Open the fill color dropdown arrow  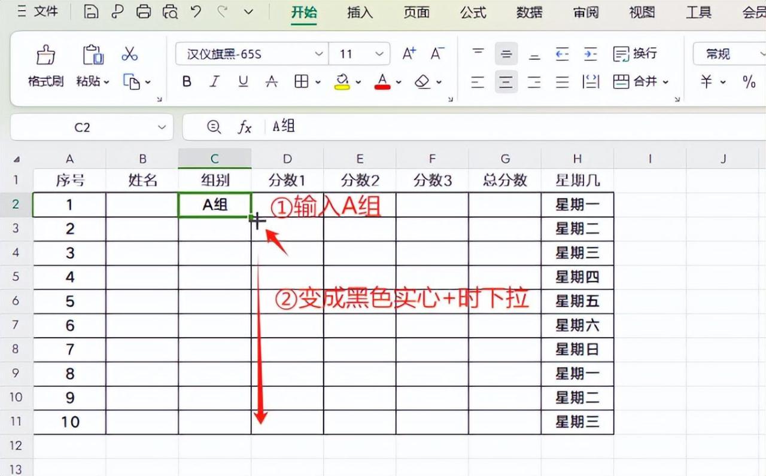(358, 82)
